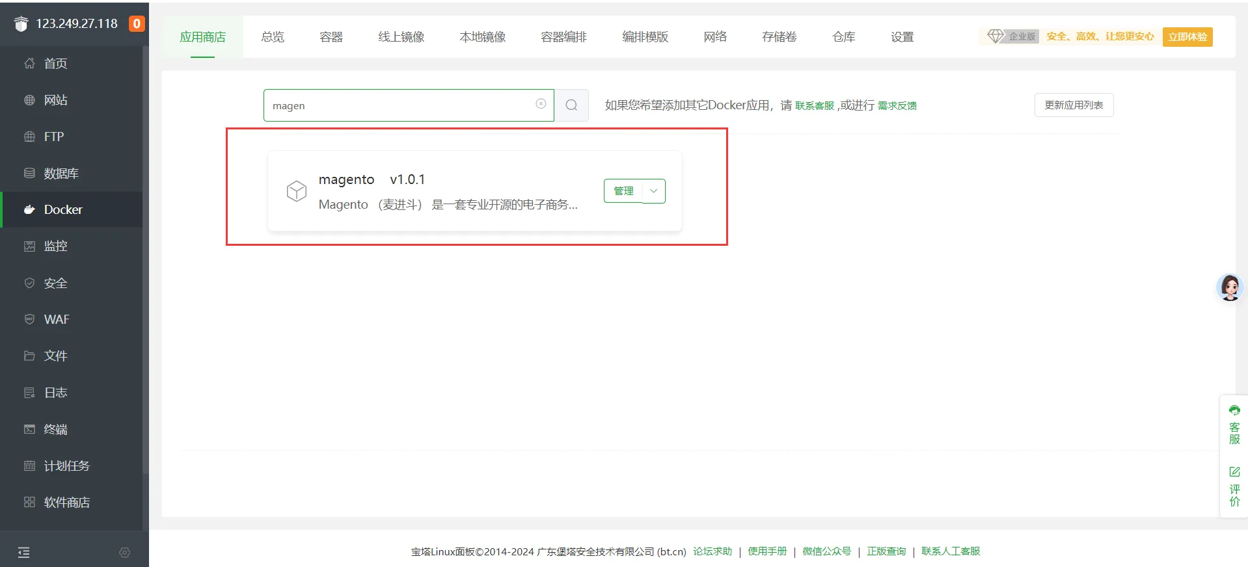Click the calendar icon beside 计划任务

coord(29,466)
